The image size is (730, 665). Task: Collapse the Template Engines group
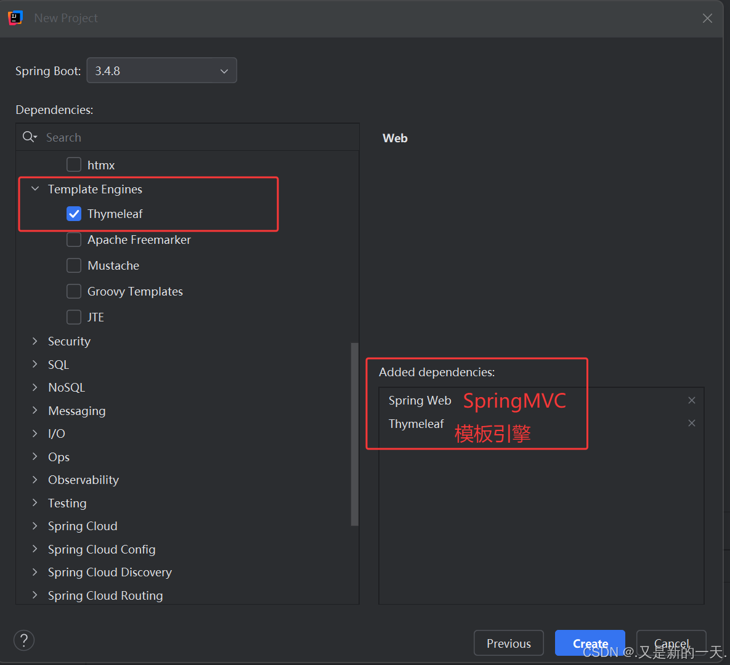coord(35,189)
